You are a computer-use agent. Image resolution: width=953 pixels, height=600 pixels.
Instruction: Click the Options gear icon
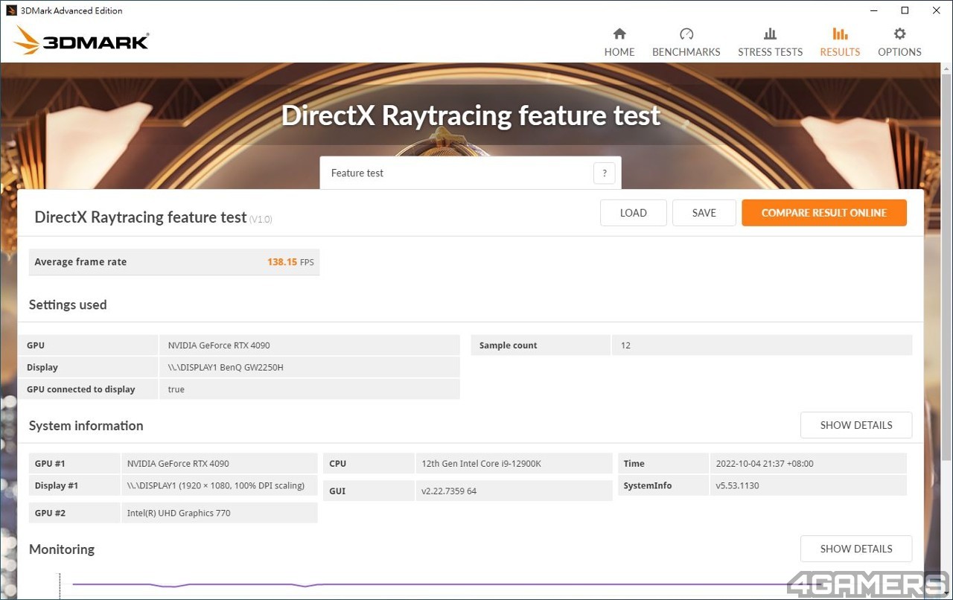click(x=899, y=33)
